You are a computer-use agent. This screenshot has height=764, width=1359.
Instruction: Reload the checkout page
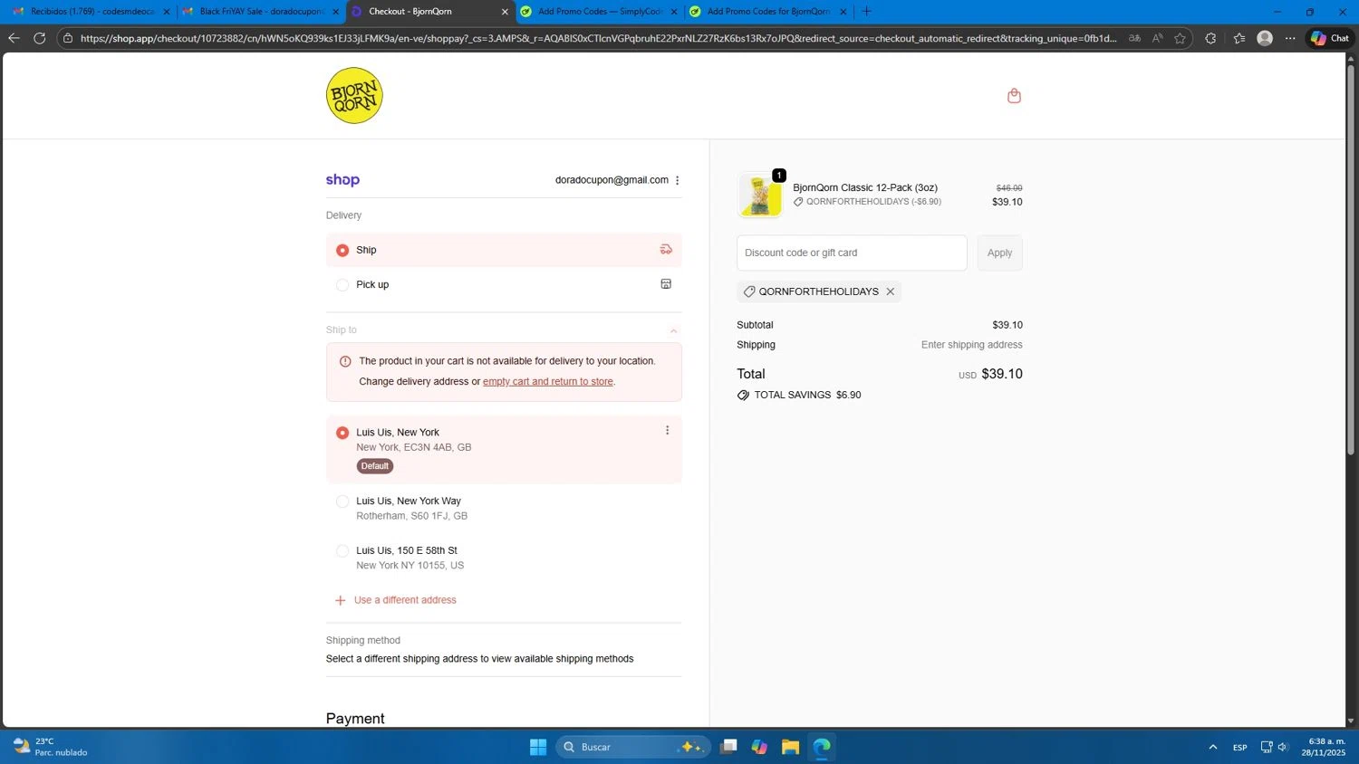39,38
